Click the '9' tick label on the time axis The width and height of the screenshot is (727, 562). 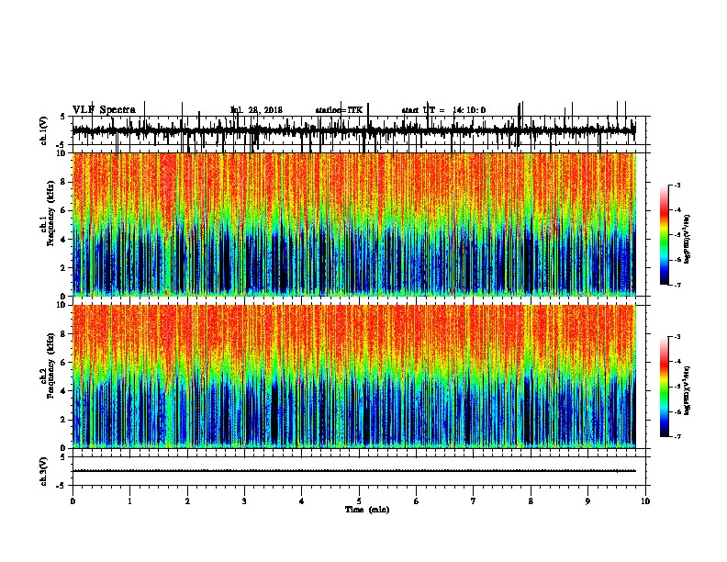click(587, 501)
